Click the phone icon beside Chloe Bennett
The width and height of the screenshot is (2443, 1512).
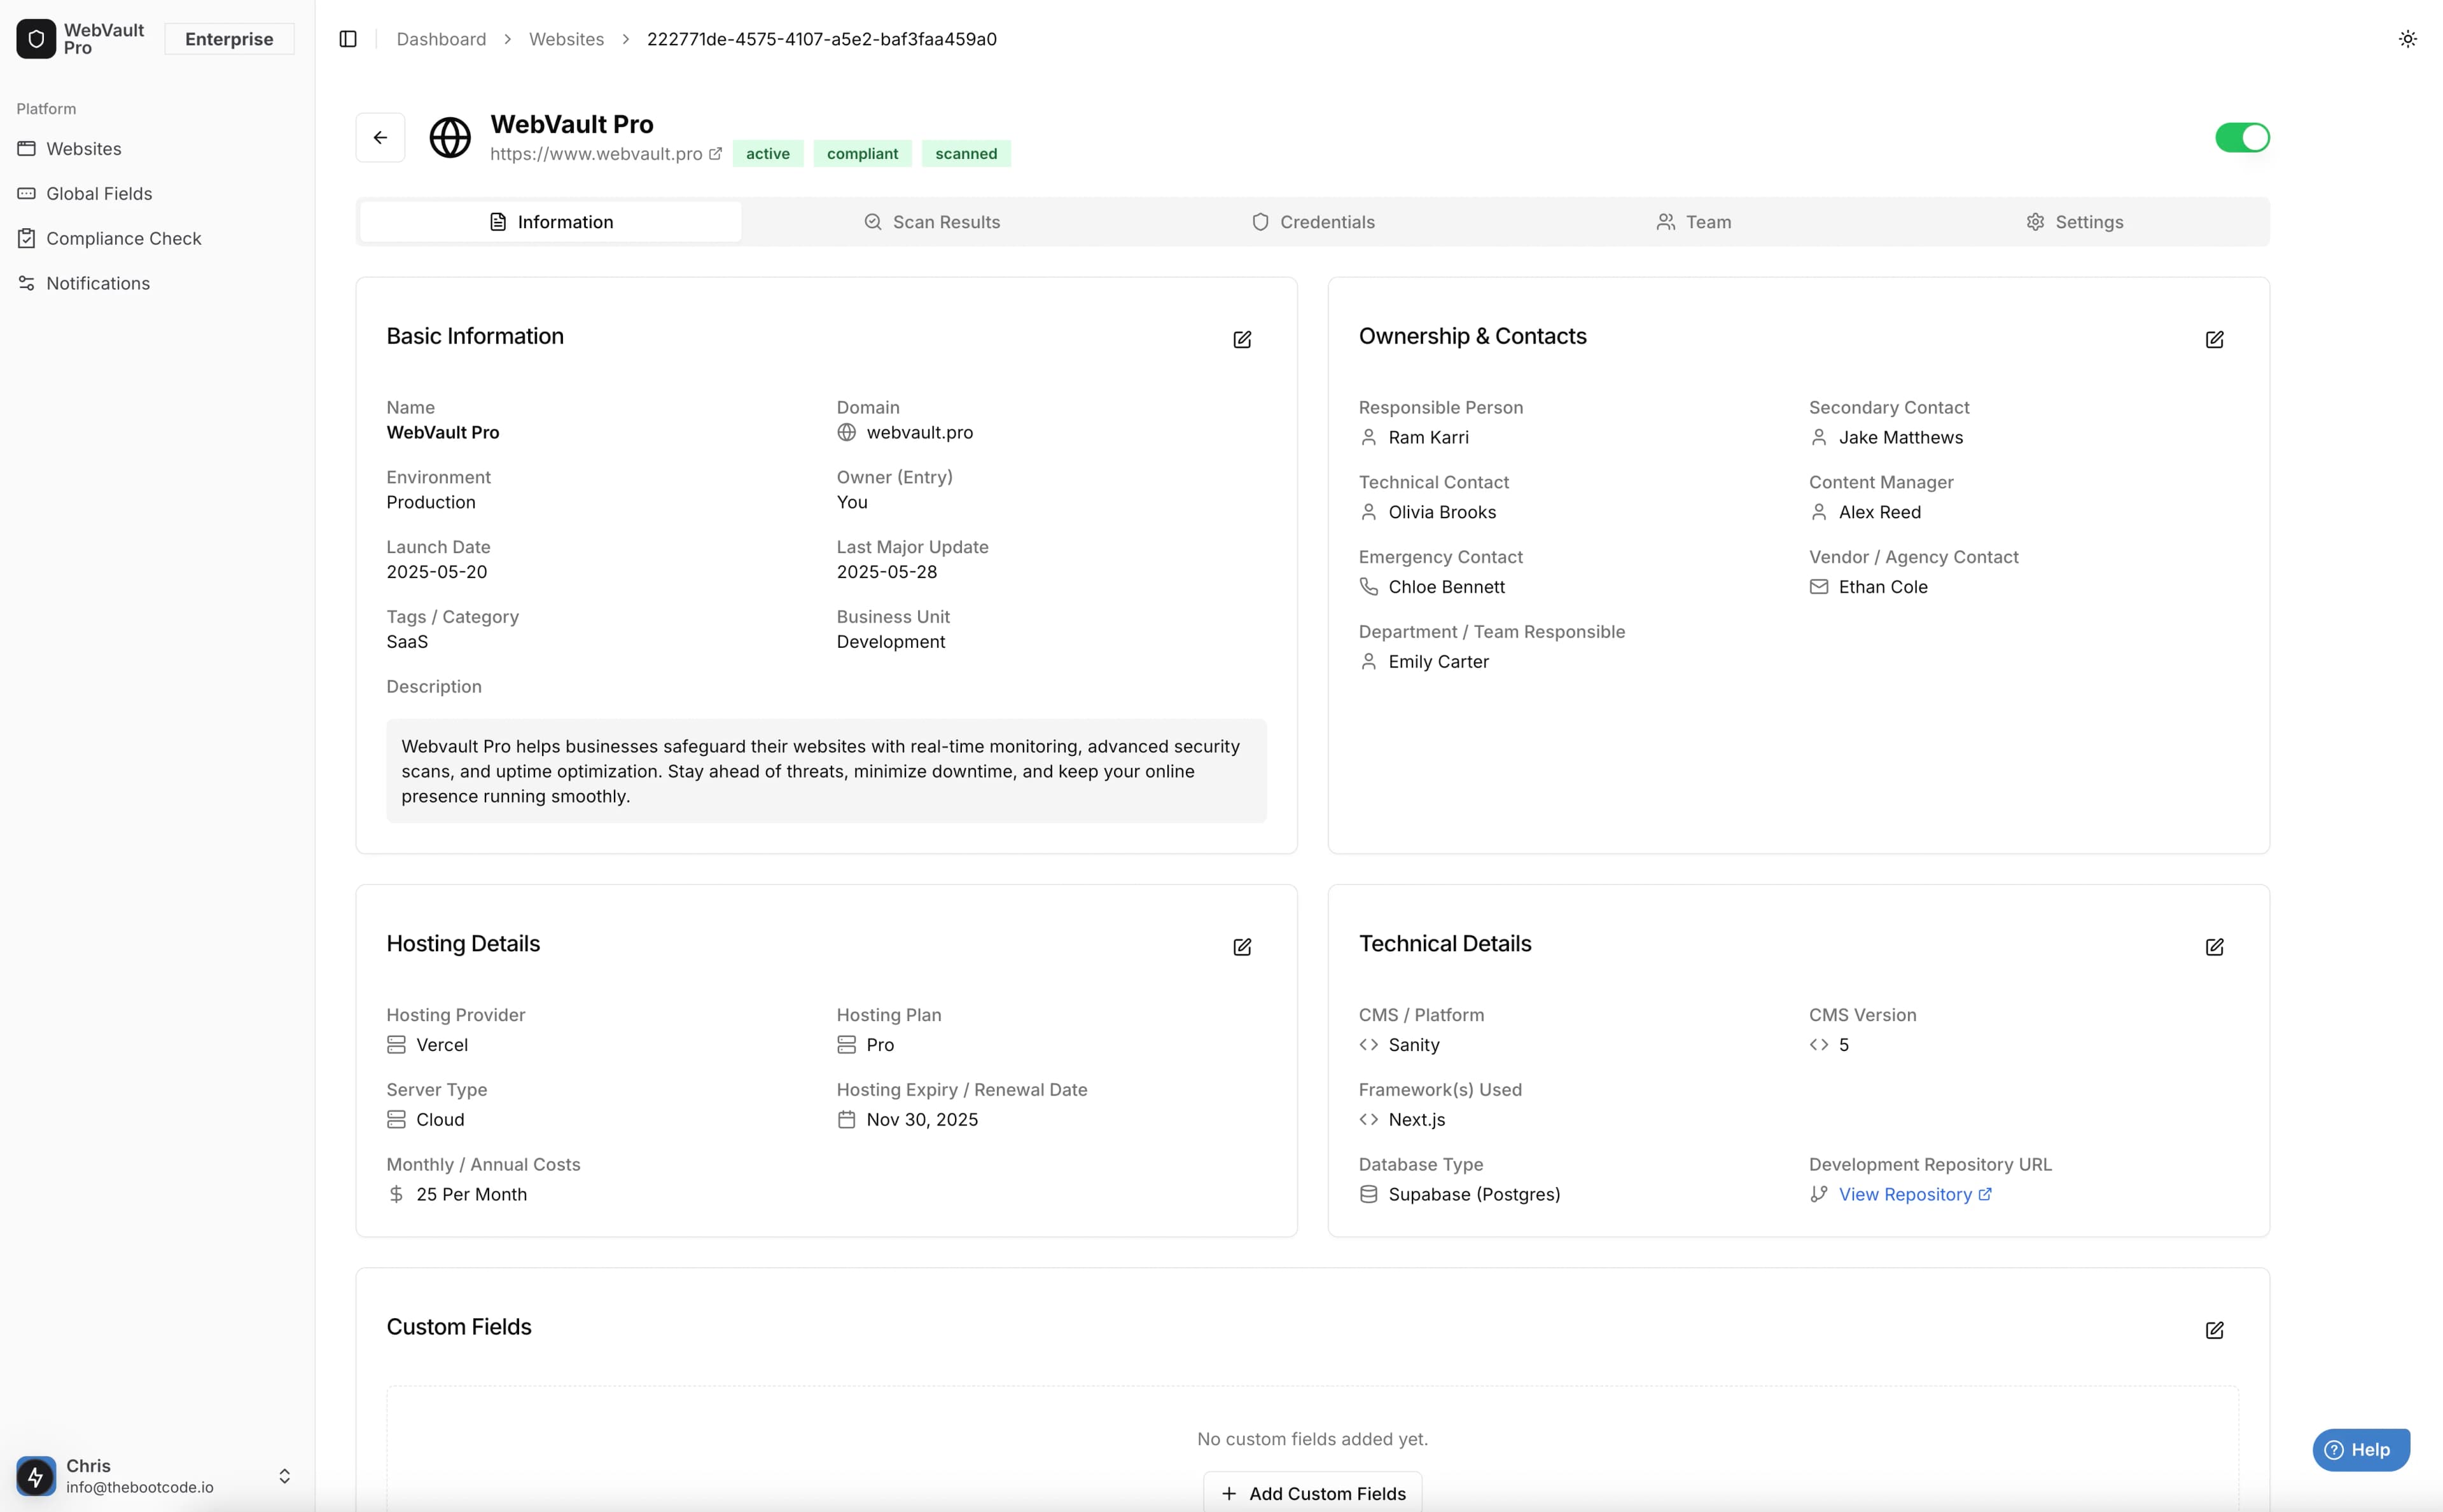[x=1368, y=587]
